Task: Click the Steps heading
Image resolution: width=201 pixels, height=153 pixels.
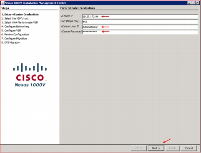Action: click(5, 8)
